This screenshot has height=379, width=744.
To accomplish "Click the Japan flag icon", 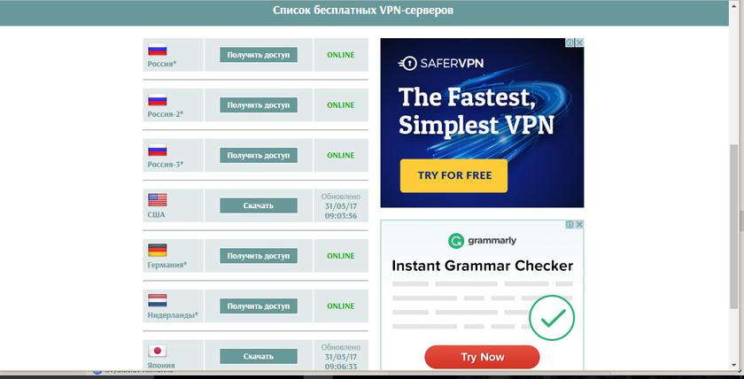I will 157,351.
